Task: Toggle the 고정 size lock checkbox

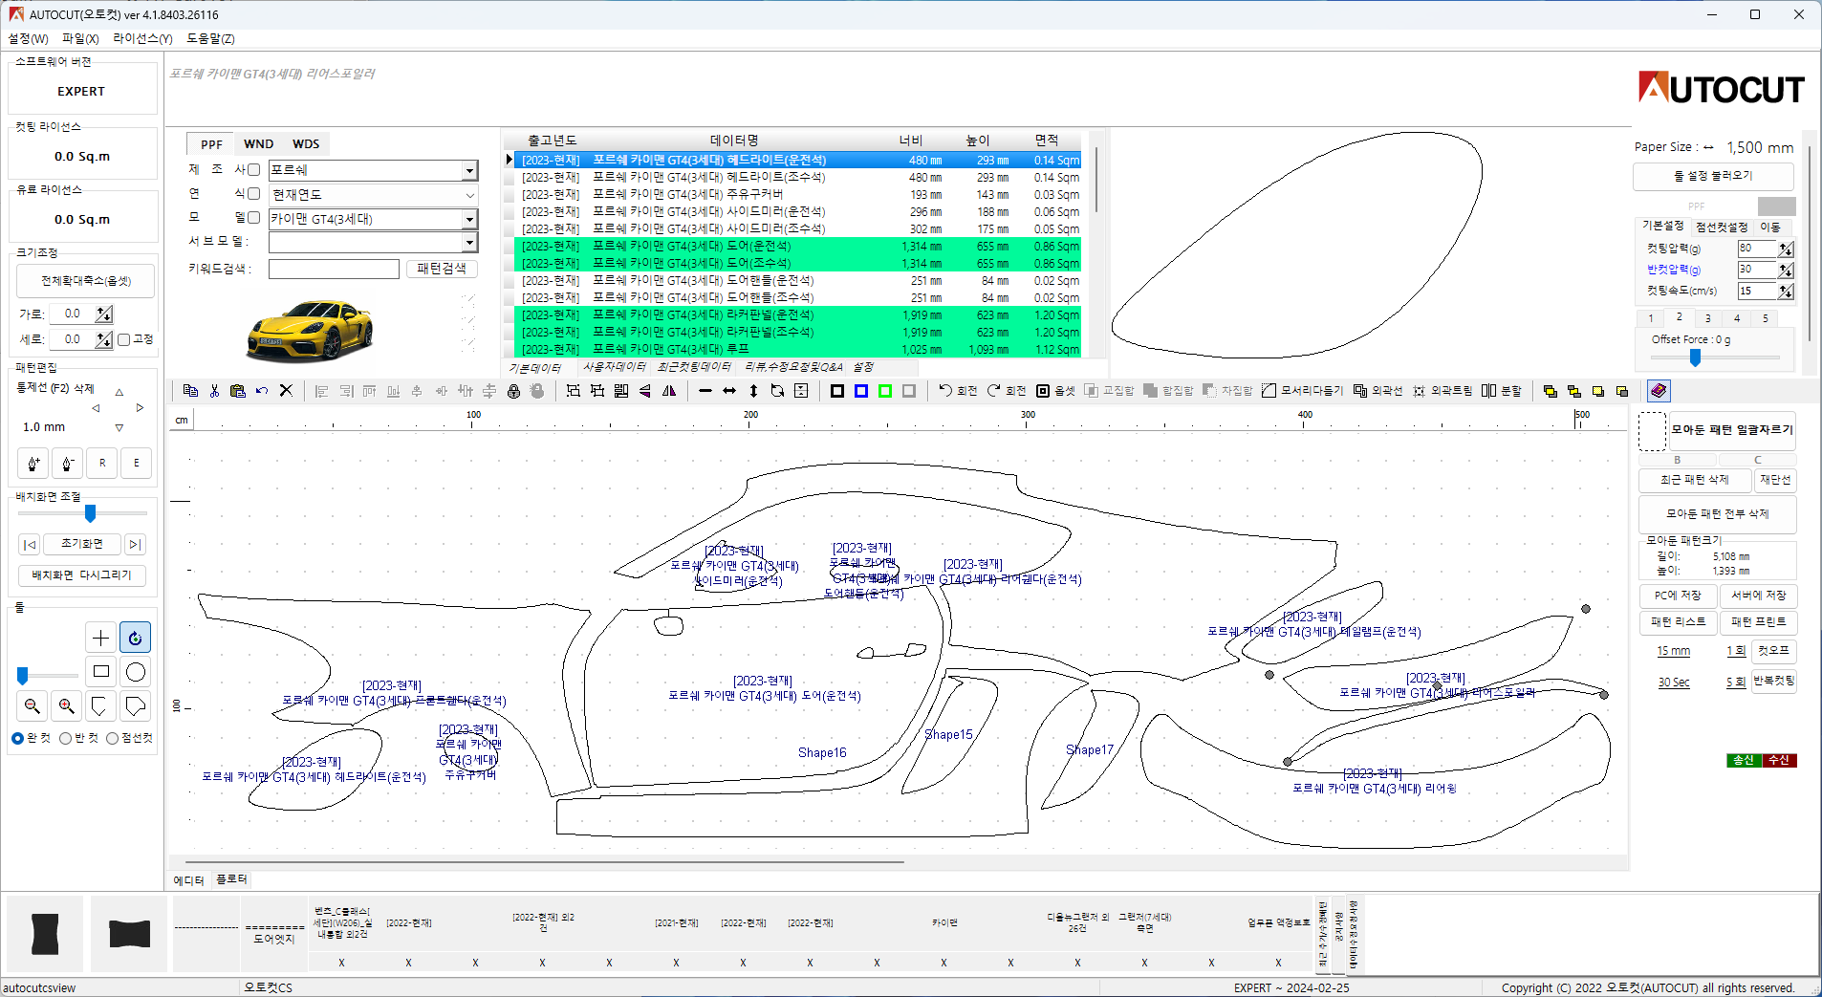Action: (x=124, y=339)
